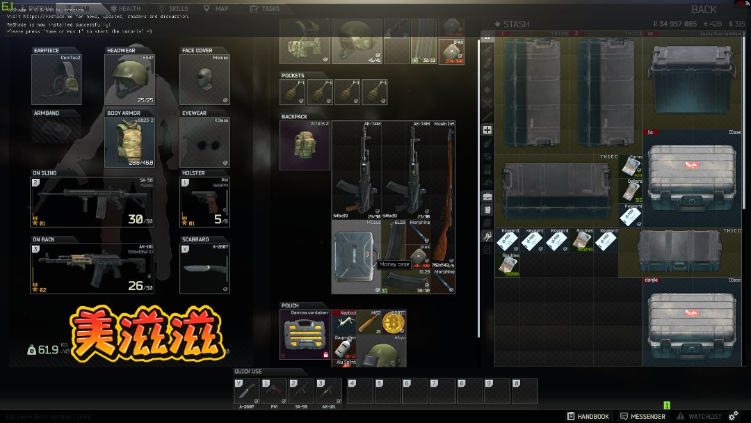Select the PM pistol in the holster
This screenshot has height=423, width=751.
(x=204, y=202)
